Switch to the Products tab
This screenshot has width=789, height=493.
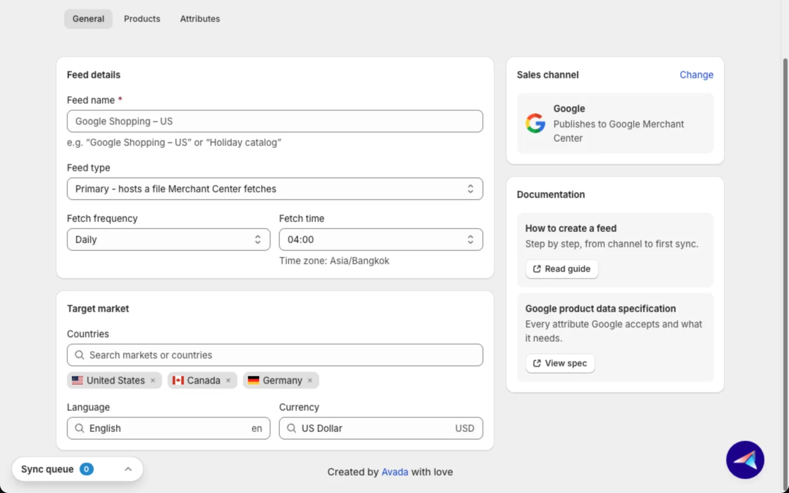(x=142, y=19)
